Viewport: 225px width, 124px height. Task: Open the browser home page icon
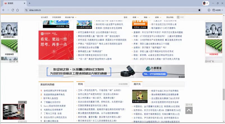(x=17, y=10)
